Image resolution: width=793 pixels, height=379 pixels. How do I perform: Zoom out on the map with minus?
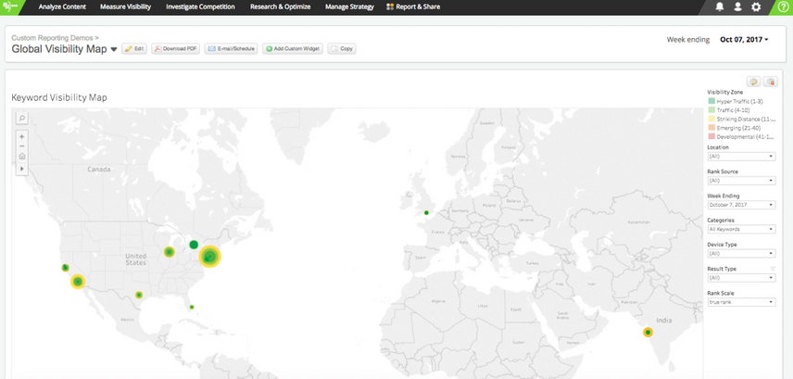point(21,146)
